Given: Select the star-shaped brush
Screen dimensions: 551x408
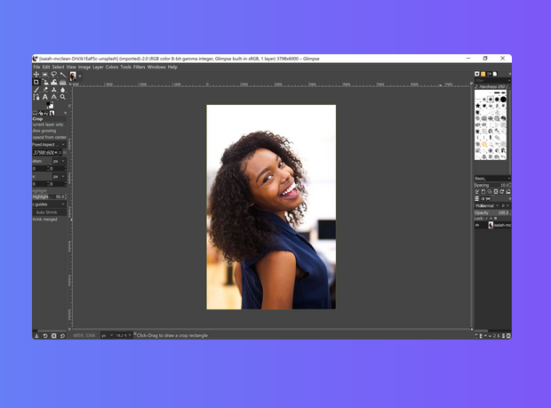Looking at the screenshot, I should (x=478, y=106).
